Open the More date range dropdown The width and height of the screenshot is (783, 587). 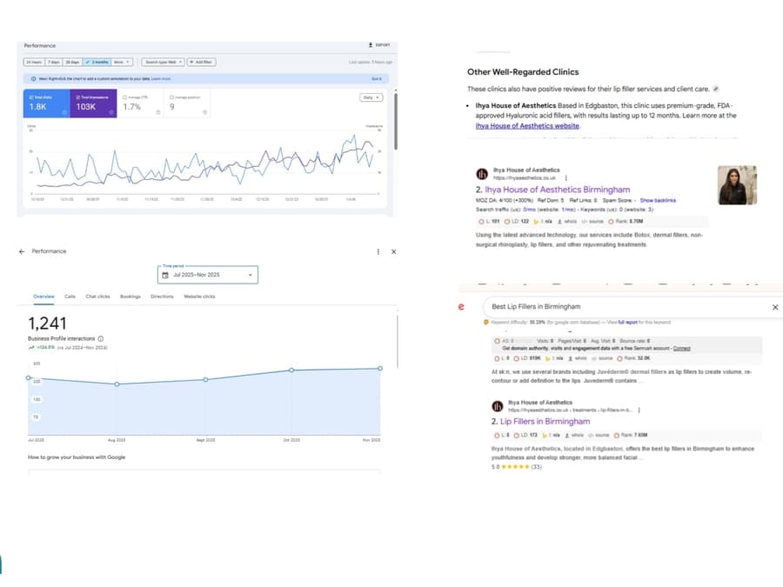click(121, 62)
